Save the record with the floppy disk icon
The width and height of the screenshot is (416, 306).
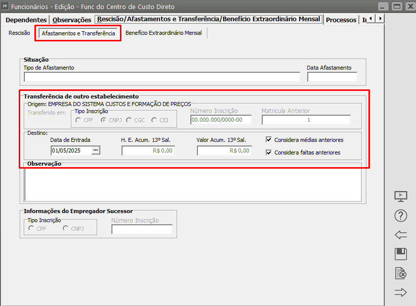(400, 254)
